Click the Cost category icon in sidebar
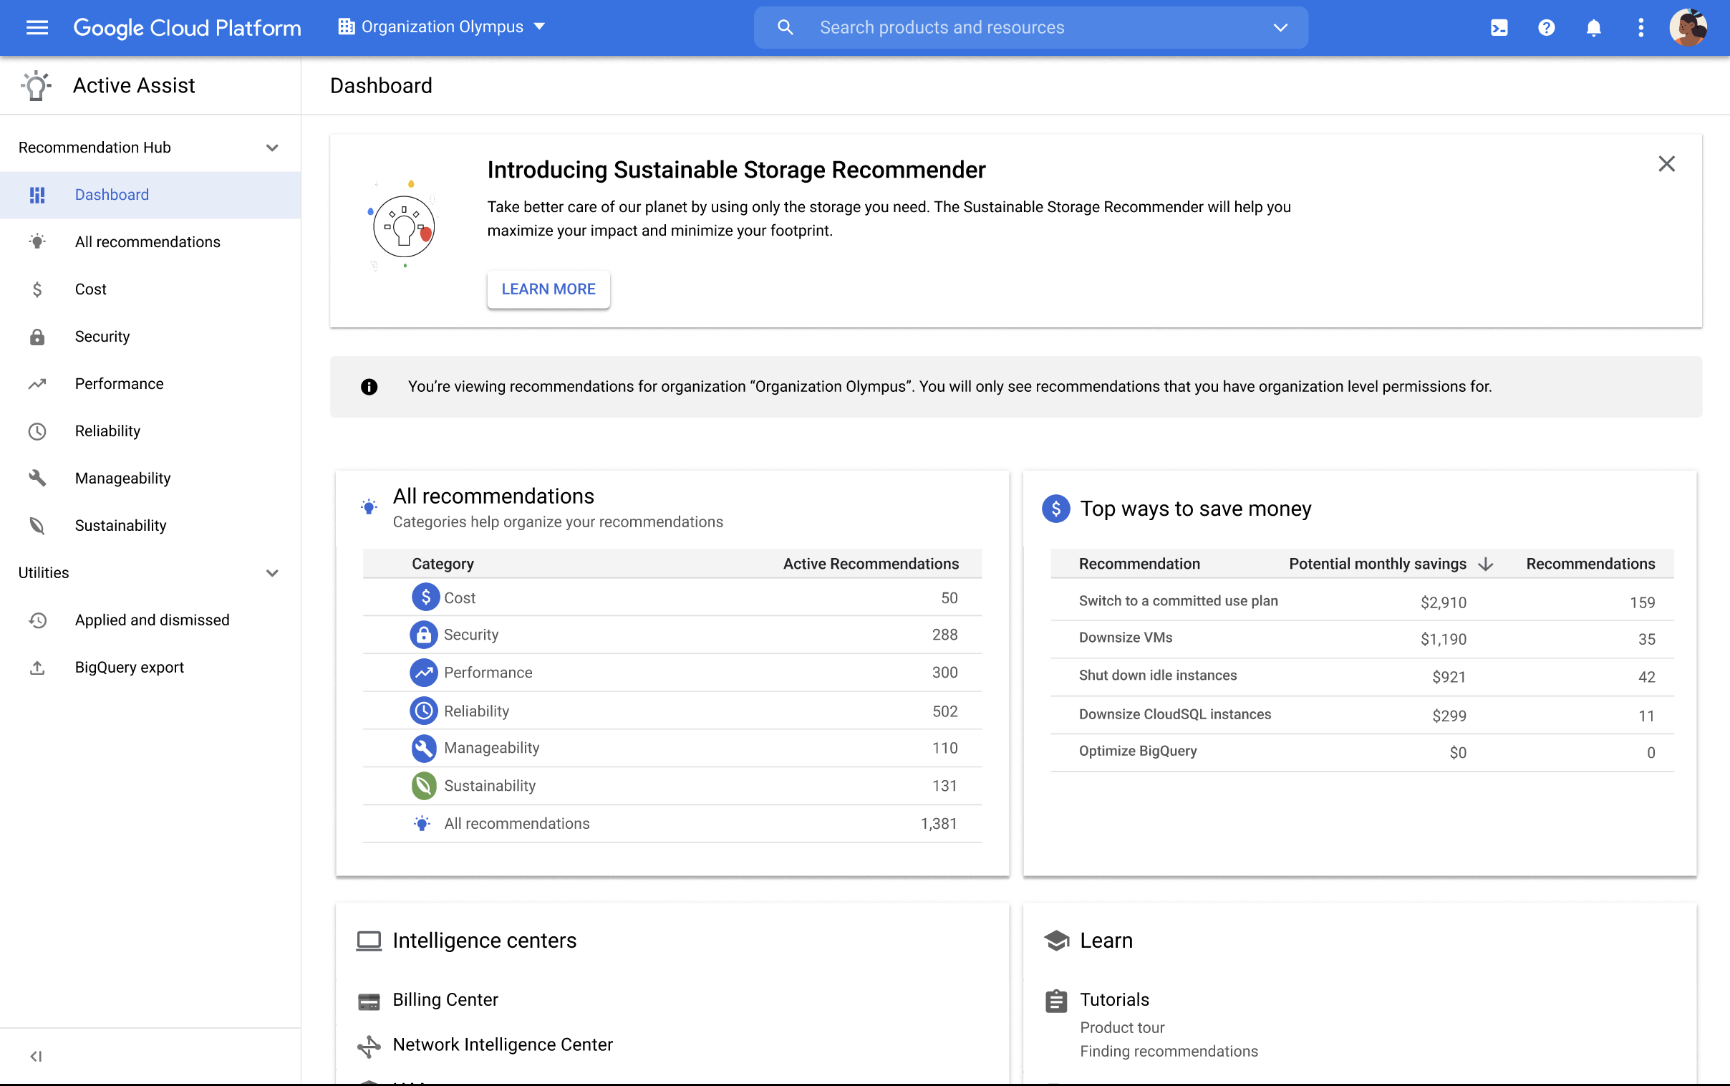 pyautogui.click(x=37, y=289)
